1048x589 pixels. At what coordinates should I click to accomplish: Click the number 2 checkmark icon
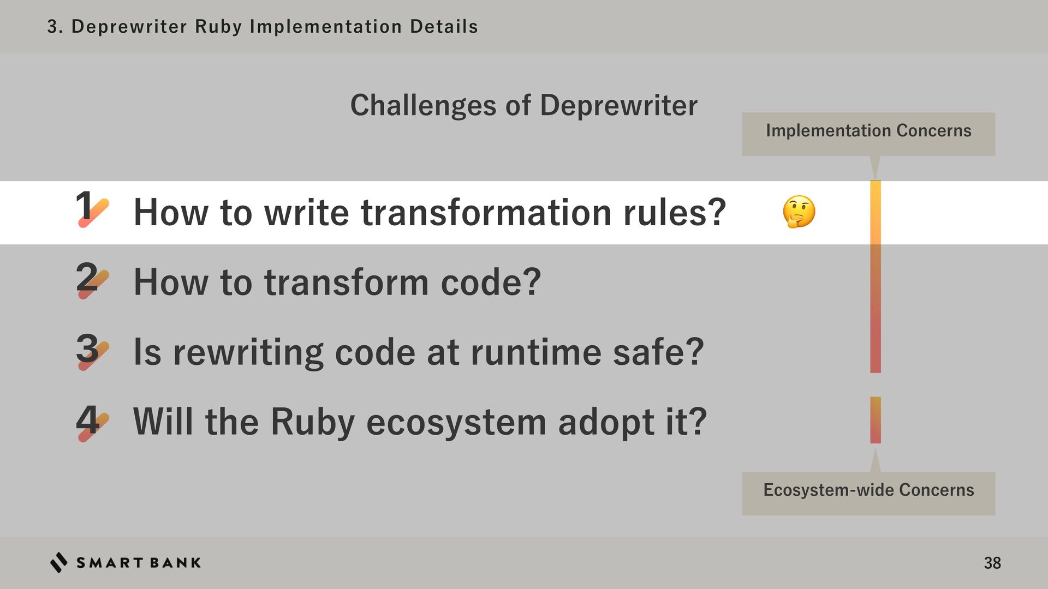(x=93, y=280)
